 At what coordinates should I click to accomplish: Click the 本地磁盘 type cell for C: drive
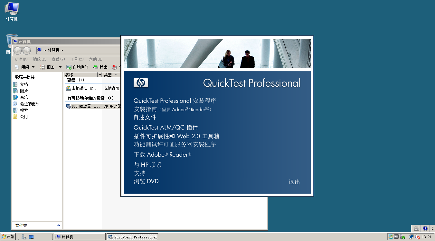(x=111, y=88)
